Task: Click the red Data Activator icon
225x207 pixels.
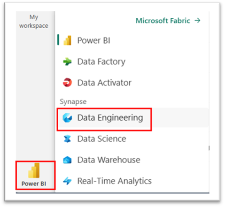Action: (67, 83)
